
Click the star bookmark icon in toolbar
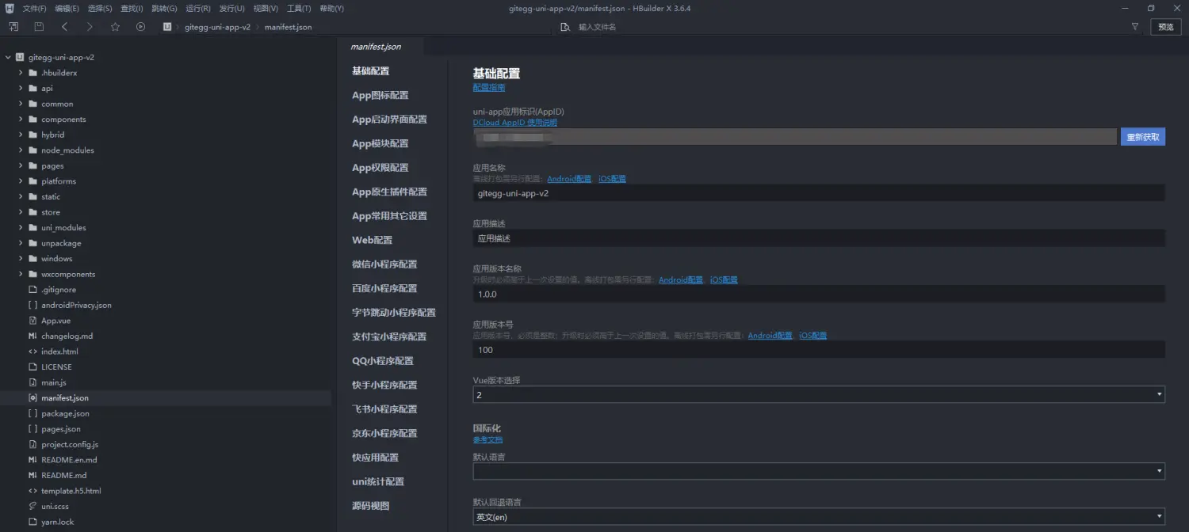[x=114, y=26]
